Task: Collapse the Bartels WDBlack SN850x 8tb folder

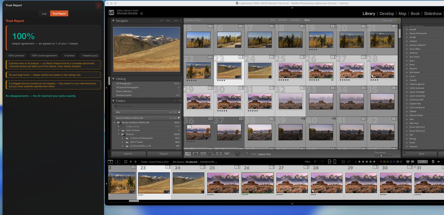Action: [x=115, y=122]
